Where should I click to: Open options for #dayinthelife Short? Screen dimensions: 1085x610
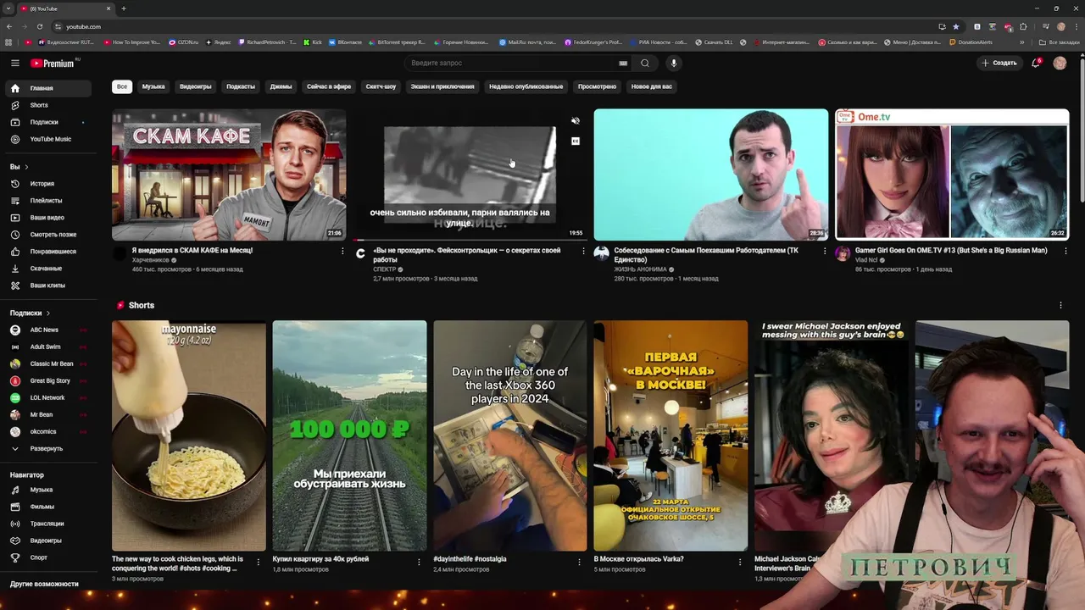pyautogui.click(x=580, y=562)
